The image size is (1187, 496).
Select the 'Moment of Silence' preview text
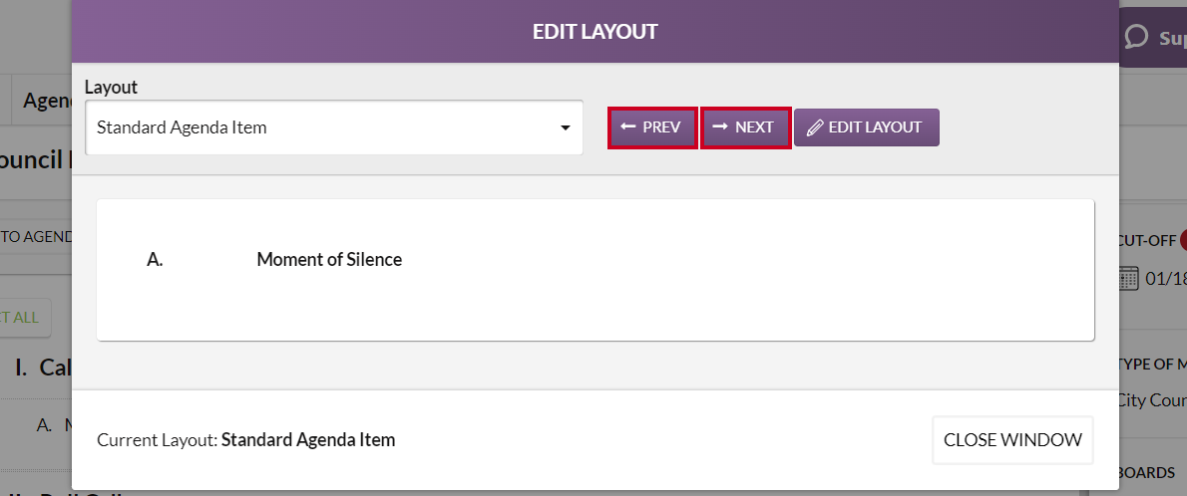point(329,259)
